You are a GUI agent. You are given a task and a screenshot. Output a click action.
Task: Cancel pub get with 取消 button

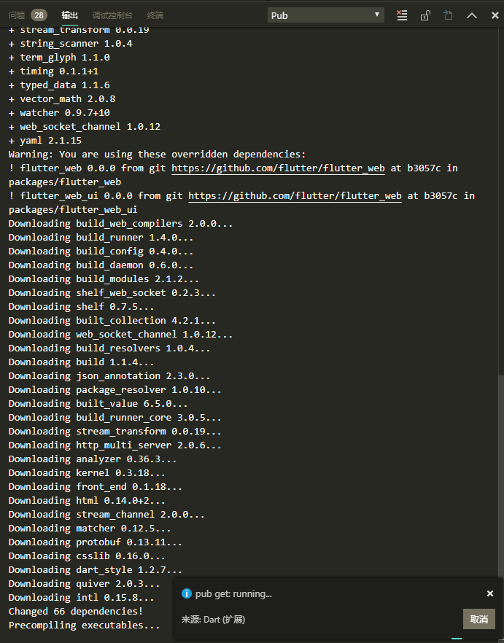pyautogui.click(x=479, y=619)
